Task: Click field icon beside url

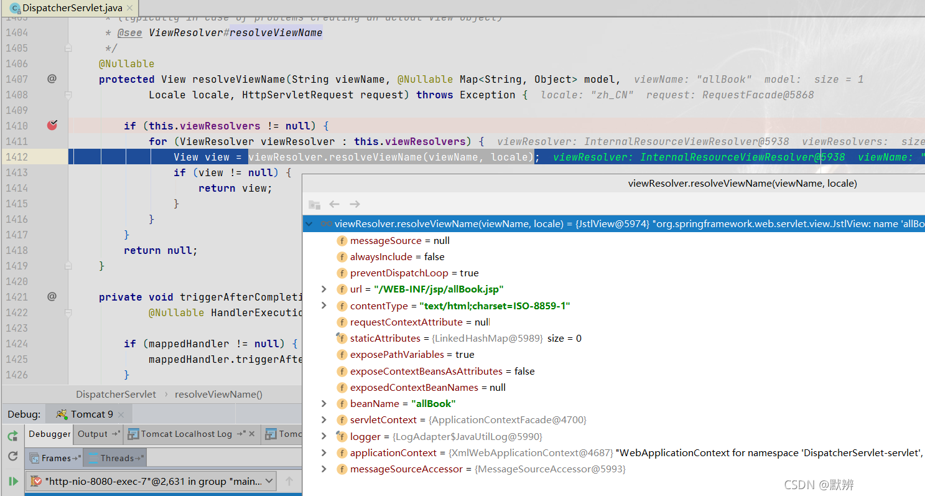Action: [342, 289]
